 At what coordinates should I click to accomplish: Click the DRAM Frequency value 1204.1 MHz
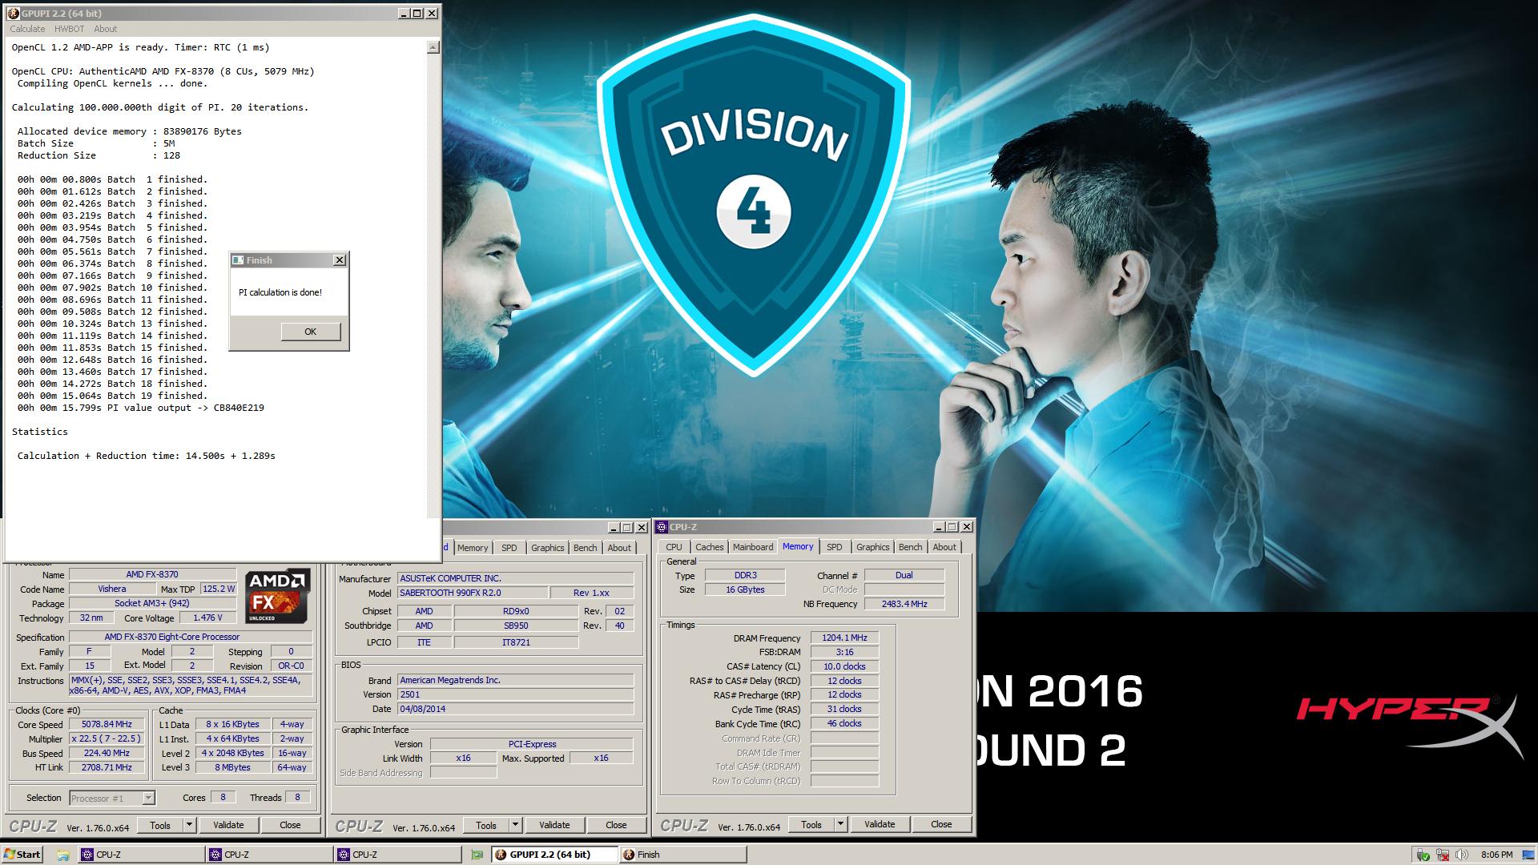[844, 638]
